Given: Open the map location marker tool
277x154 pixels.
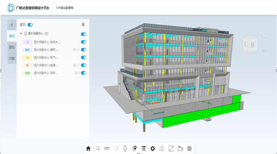Looking at the screenshot, I should click(134, 149).
